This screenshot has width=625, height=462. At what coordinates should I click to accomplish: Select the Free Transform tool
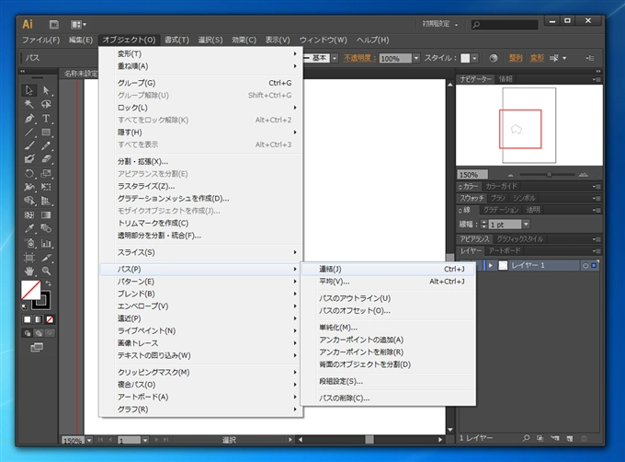coord(46,187)
